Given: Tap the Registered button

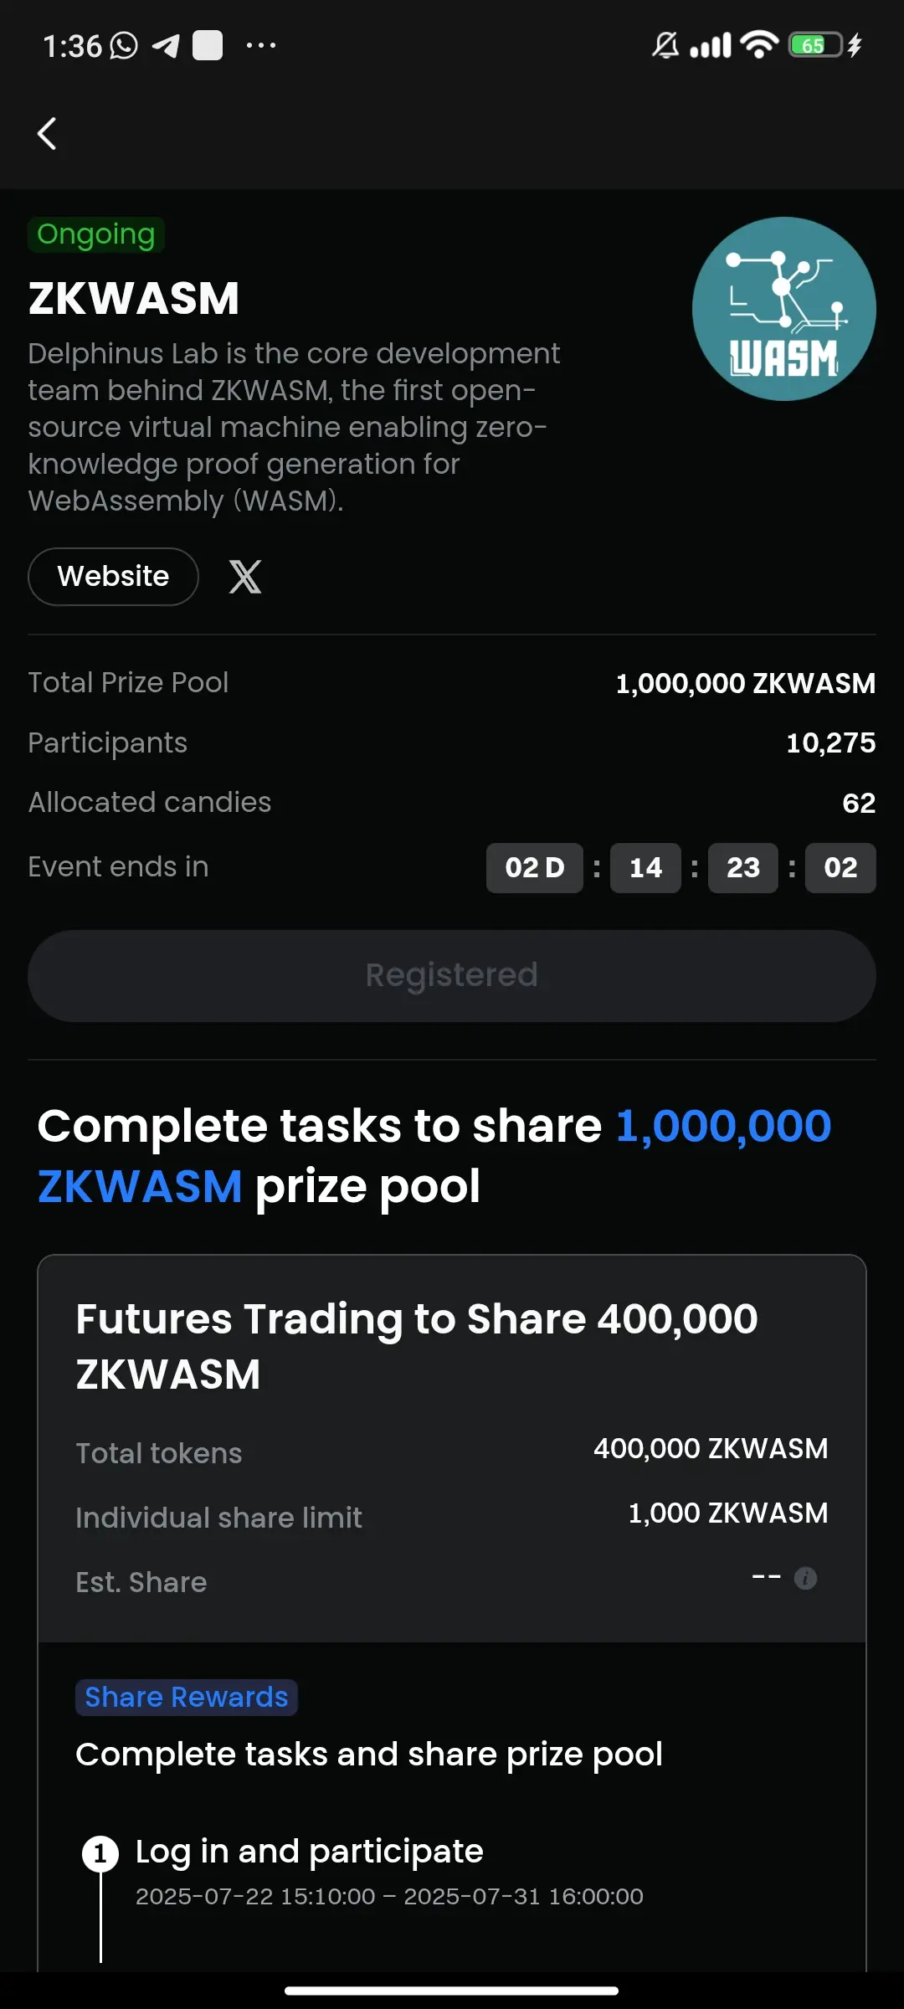Looking at the screenshot, I should point(452,975).
